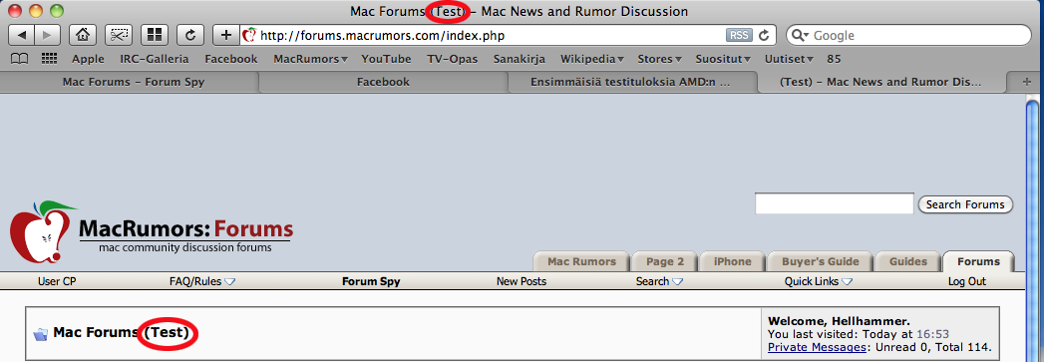Image resolution: width=1044 pixels, height=362 pixels.
Task: Switch to Mac Forums - Forum Spy tab
Action: pos(131,82)
